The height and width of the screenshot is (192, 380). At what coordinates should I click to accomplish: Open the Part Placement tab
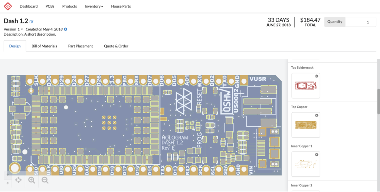81,46
